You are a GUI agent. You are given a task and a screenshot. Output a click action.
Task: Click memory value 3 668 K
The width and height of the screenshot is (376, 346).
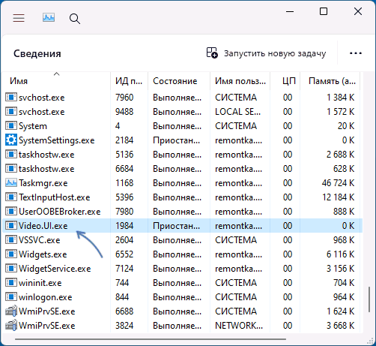click(x=341, y=325)
